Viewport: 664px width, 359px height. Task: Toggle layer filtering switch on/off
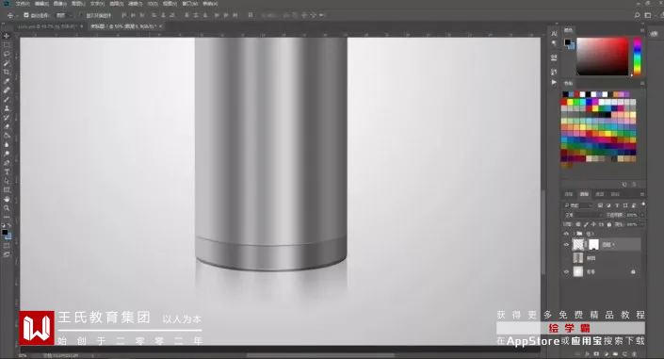click(643, 204)
